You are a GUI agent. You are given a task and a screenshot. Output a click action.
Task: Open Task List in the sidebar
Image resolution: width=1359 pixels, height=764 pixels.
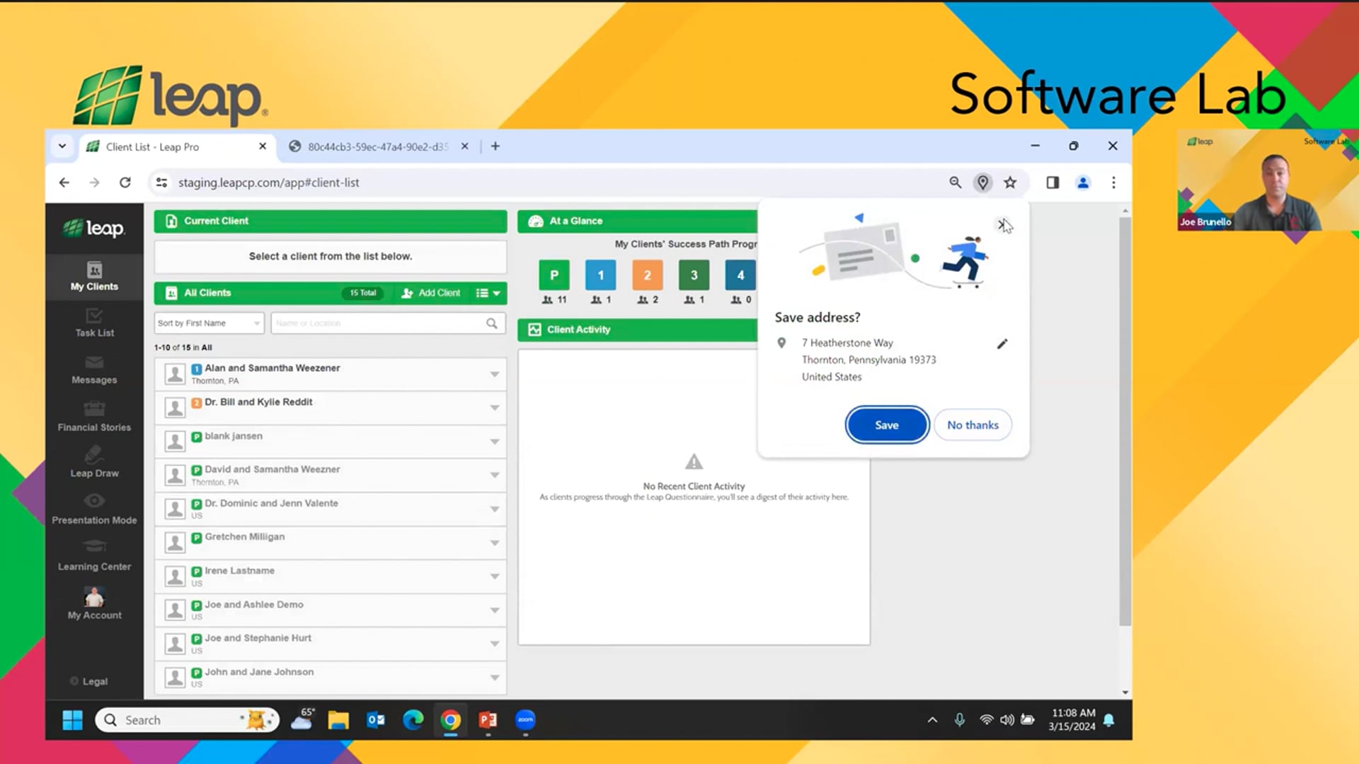[x=94, y=323]
